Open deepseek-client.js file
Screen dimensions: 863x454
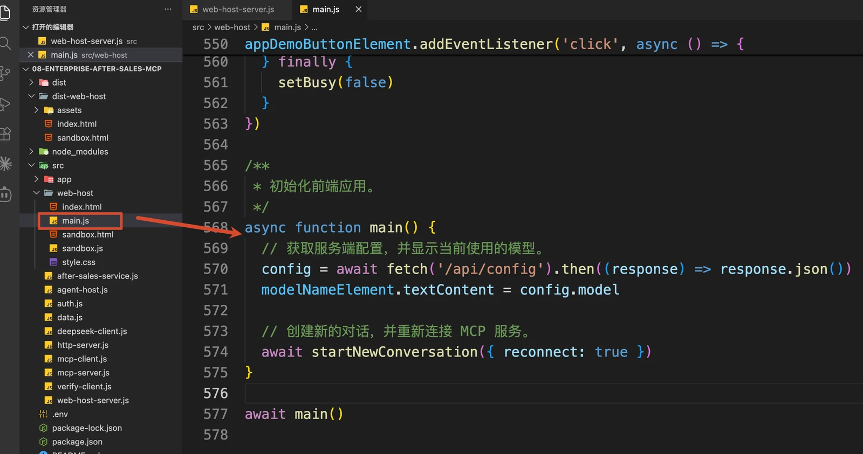pos(101,331)
